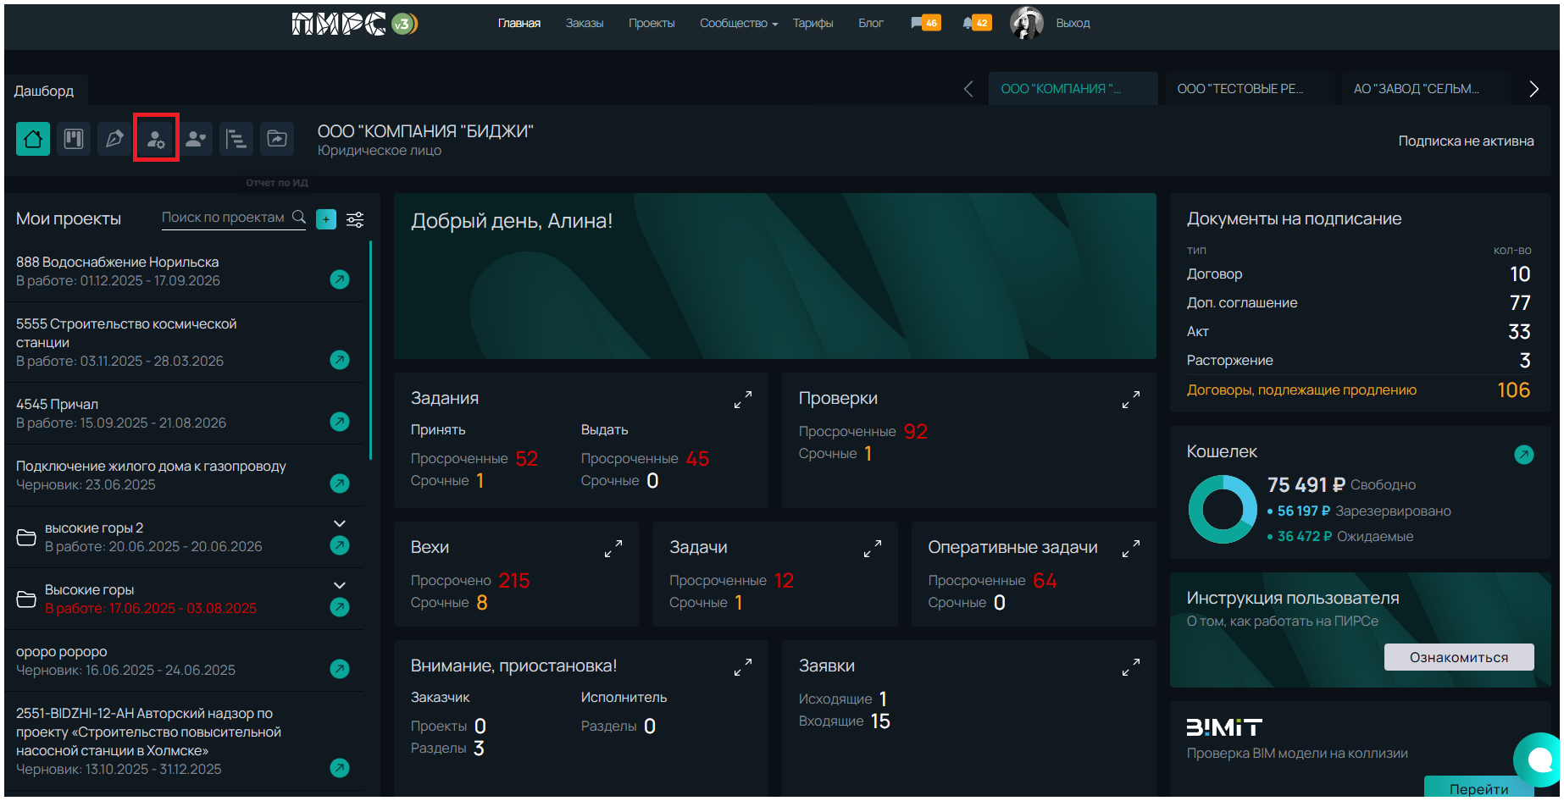Image resolution: width=1564 pixels, height=801 pixels.
Task: Open project filter sliders icon
Action: tap(355, 219)
